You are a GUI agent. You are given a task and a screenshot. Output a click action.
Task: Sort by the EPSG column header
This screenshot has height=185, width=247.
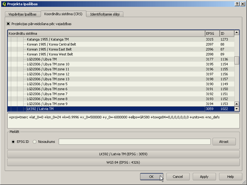coord(212,33)
